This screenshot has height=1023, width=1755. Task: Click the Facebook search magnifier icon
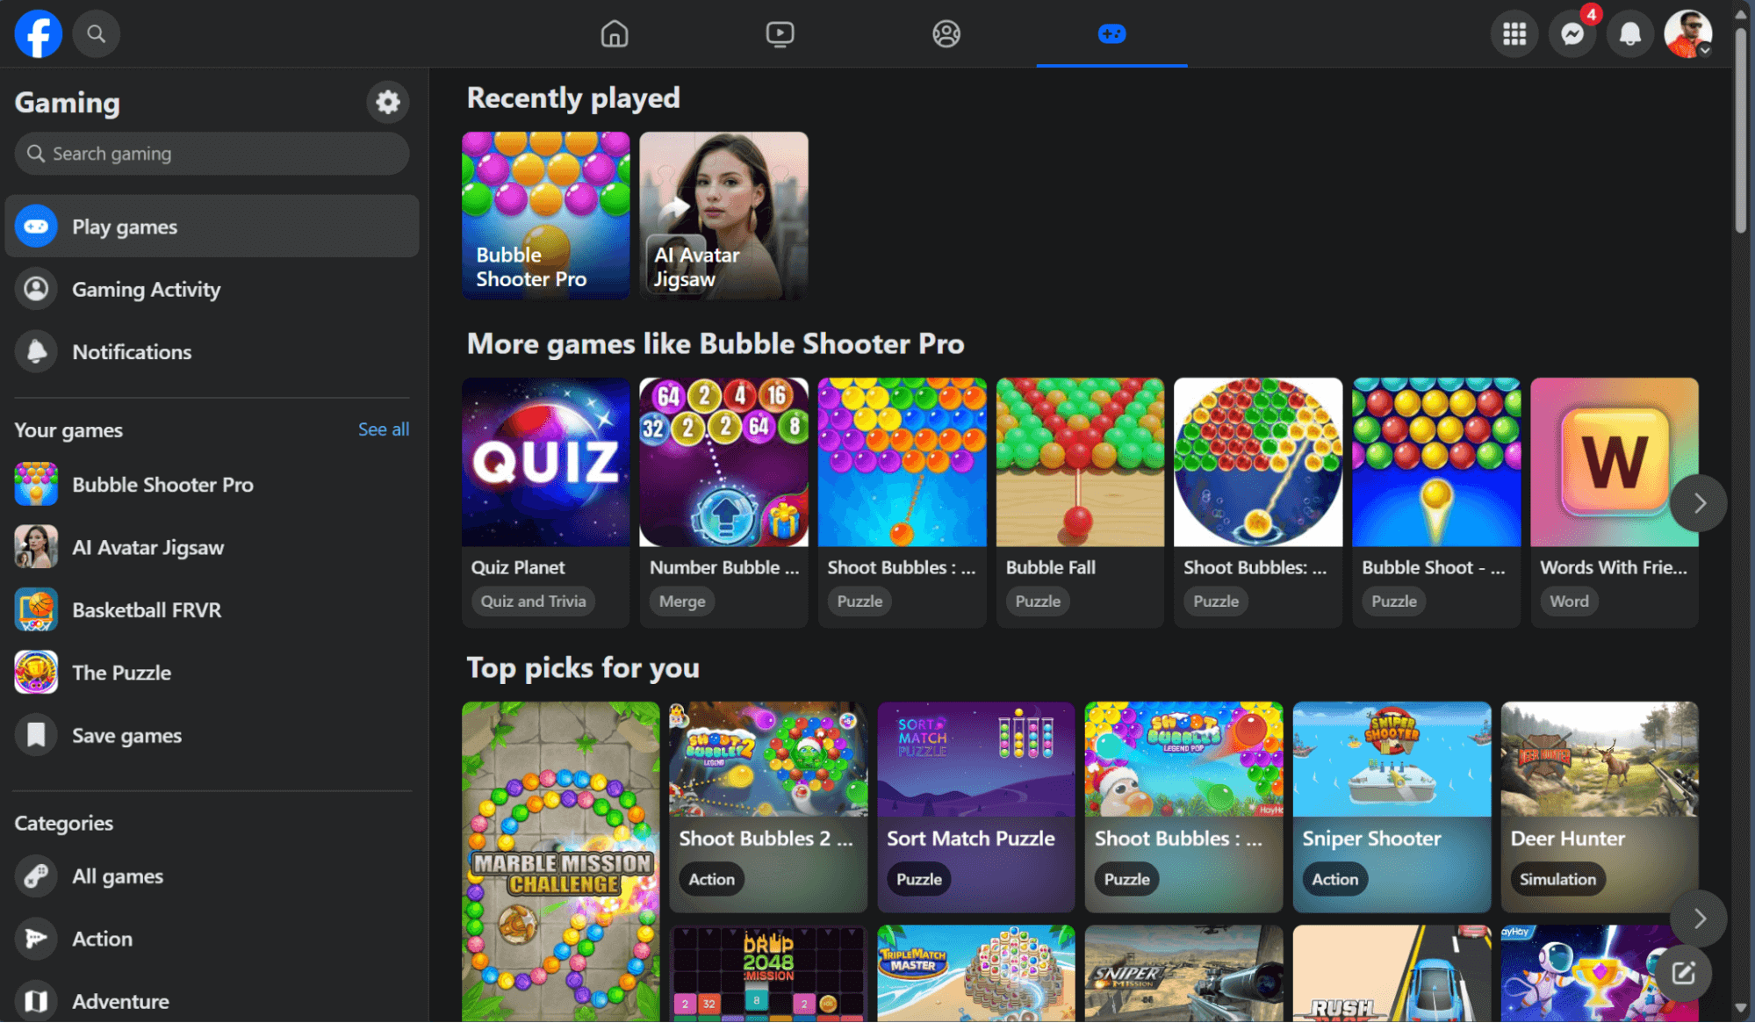point(96,34)
